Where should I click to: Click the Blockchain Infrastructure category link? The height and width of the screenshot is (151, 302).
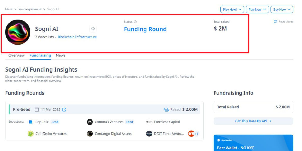77,37
